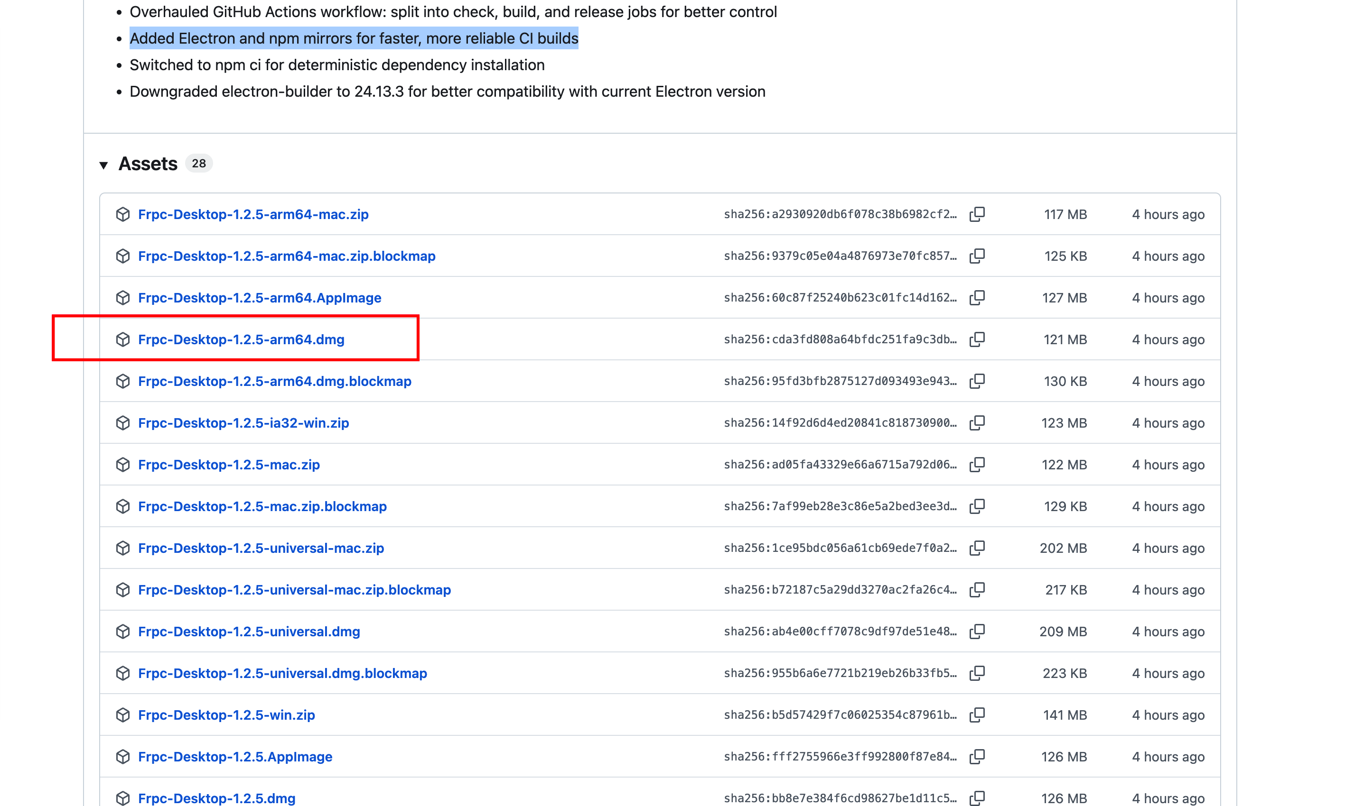The height and width of the screenshot is (806, 1345).
Task: Download Frpc-Desktop-1.2.5-ia32-win.zip
Action: (x=243, y=423)
